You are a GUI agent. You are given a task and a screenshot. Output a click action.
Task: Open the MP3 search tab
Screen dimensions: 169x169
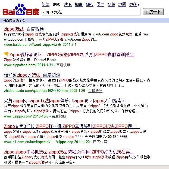click(x=90, y=5)
